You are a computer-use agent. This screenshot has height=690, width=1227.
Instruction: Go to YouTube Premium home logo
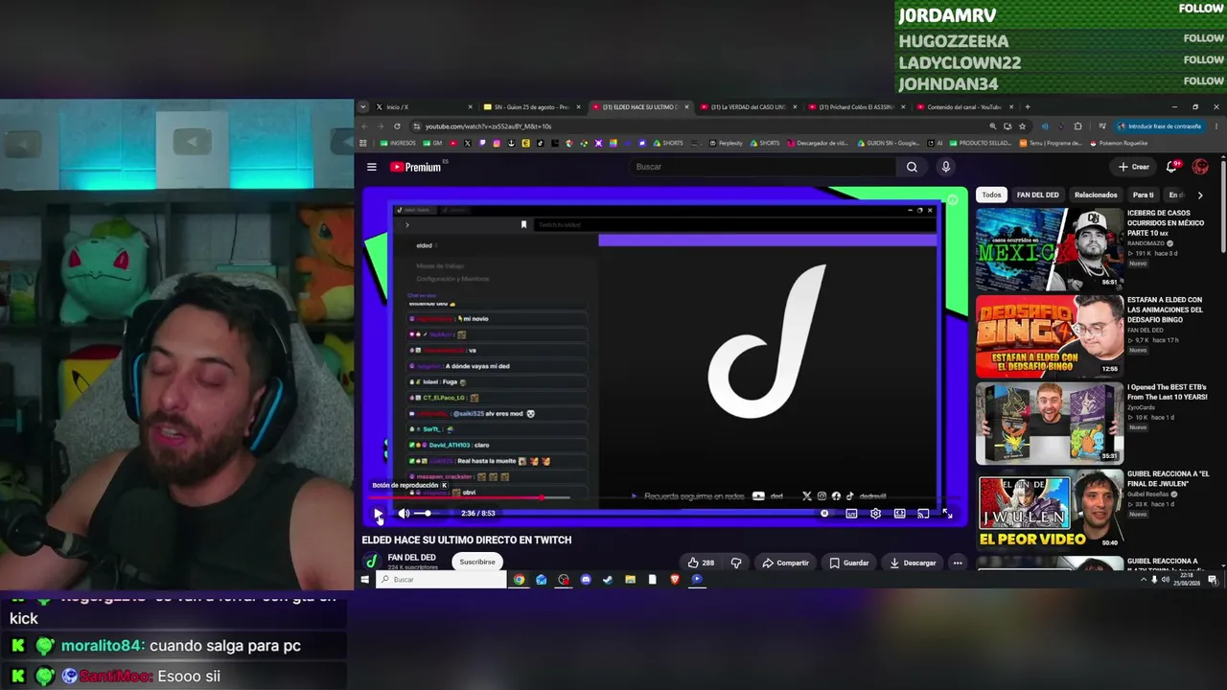coord(416,167)
